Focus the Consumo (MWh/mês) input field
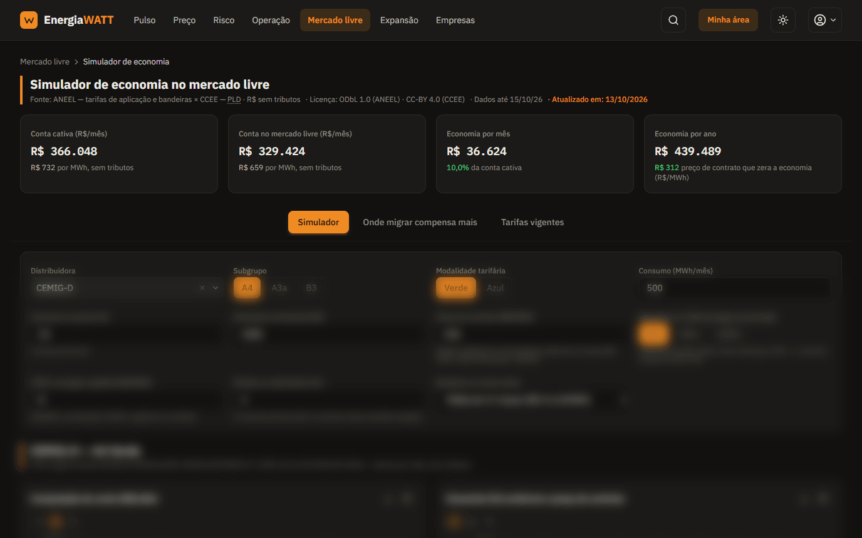The image size is (862, 538). pyautogui.click(x=735, y=288)
